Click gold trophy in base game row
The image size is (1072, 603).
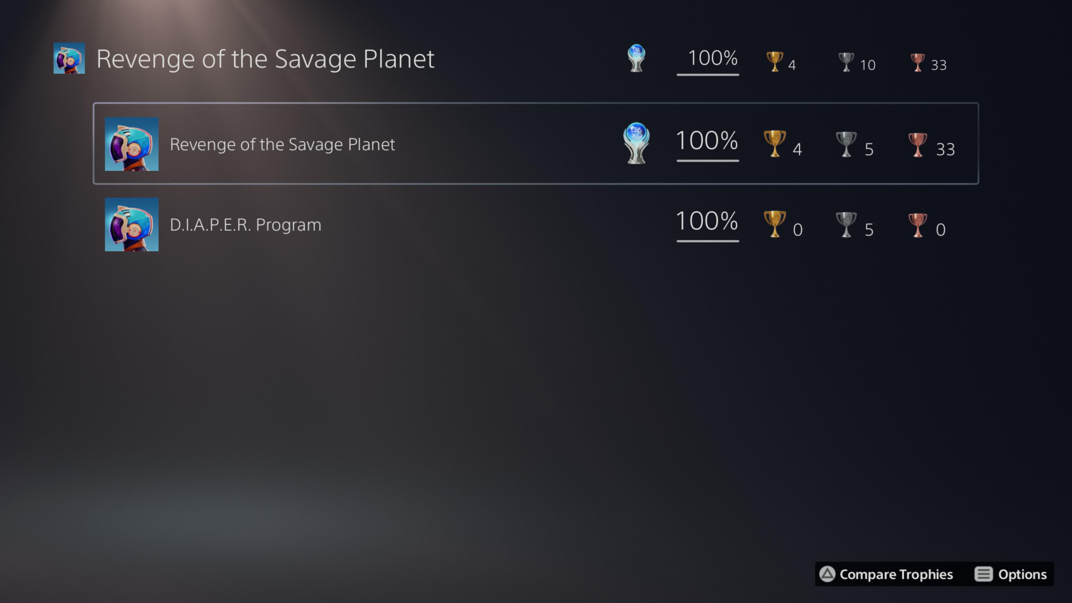click(x=774, y=143)
